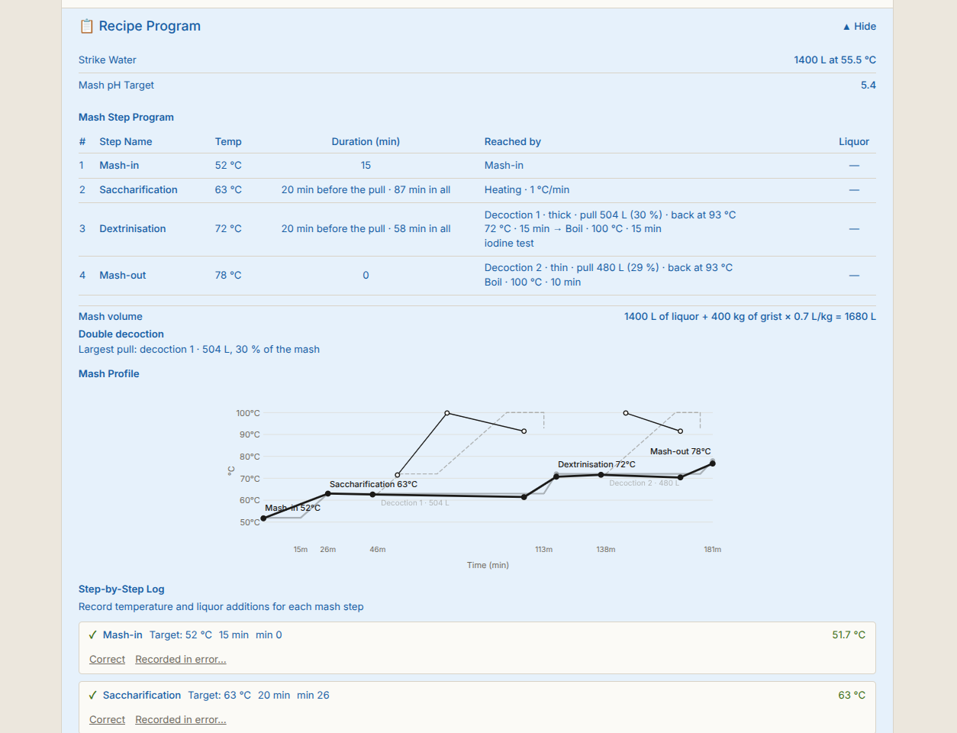Image resolution: width=957 pixels, height=733 pixels.
Task: Click the Recipe Program heading
Action: point(150,26)
